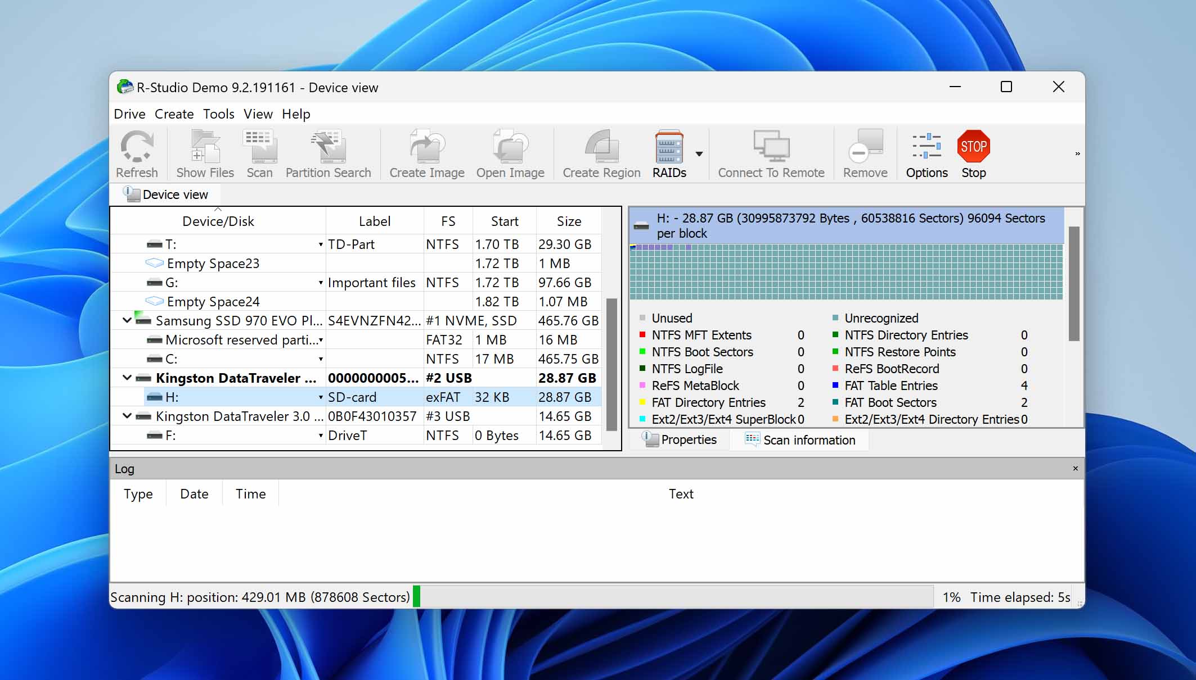The height and width of the screenshot is (680, 1196).
Task: Open the Scan tool for selected drive
Action: 260,153
